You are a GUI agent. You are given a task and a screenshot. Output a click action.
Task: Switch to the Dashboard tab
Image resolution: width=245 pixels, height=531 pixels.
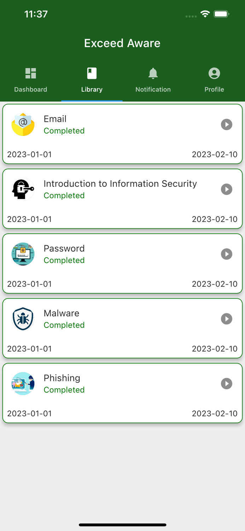coord(30,80)
